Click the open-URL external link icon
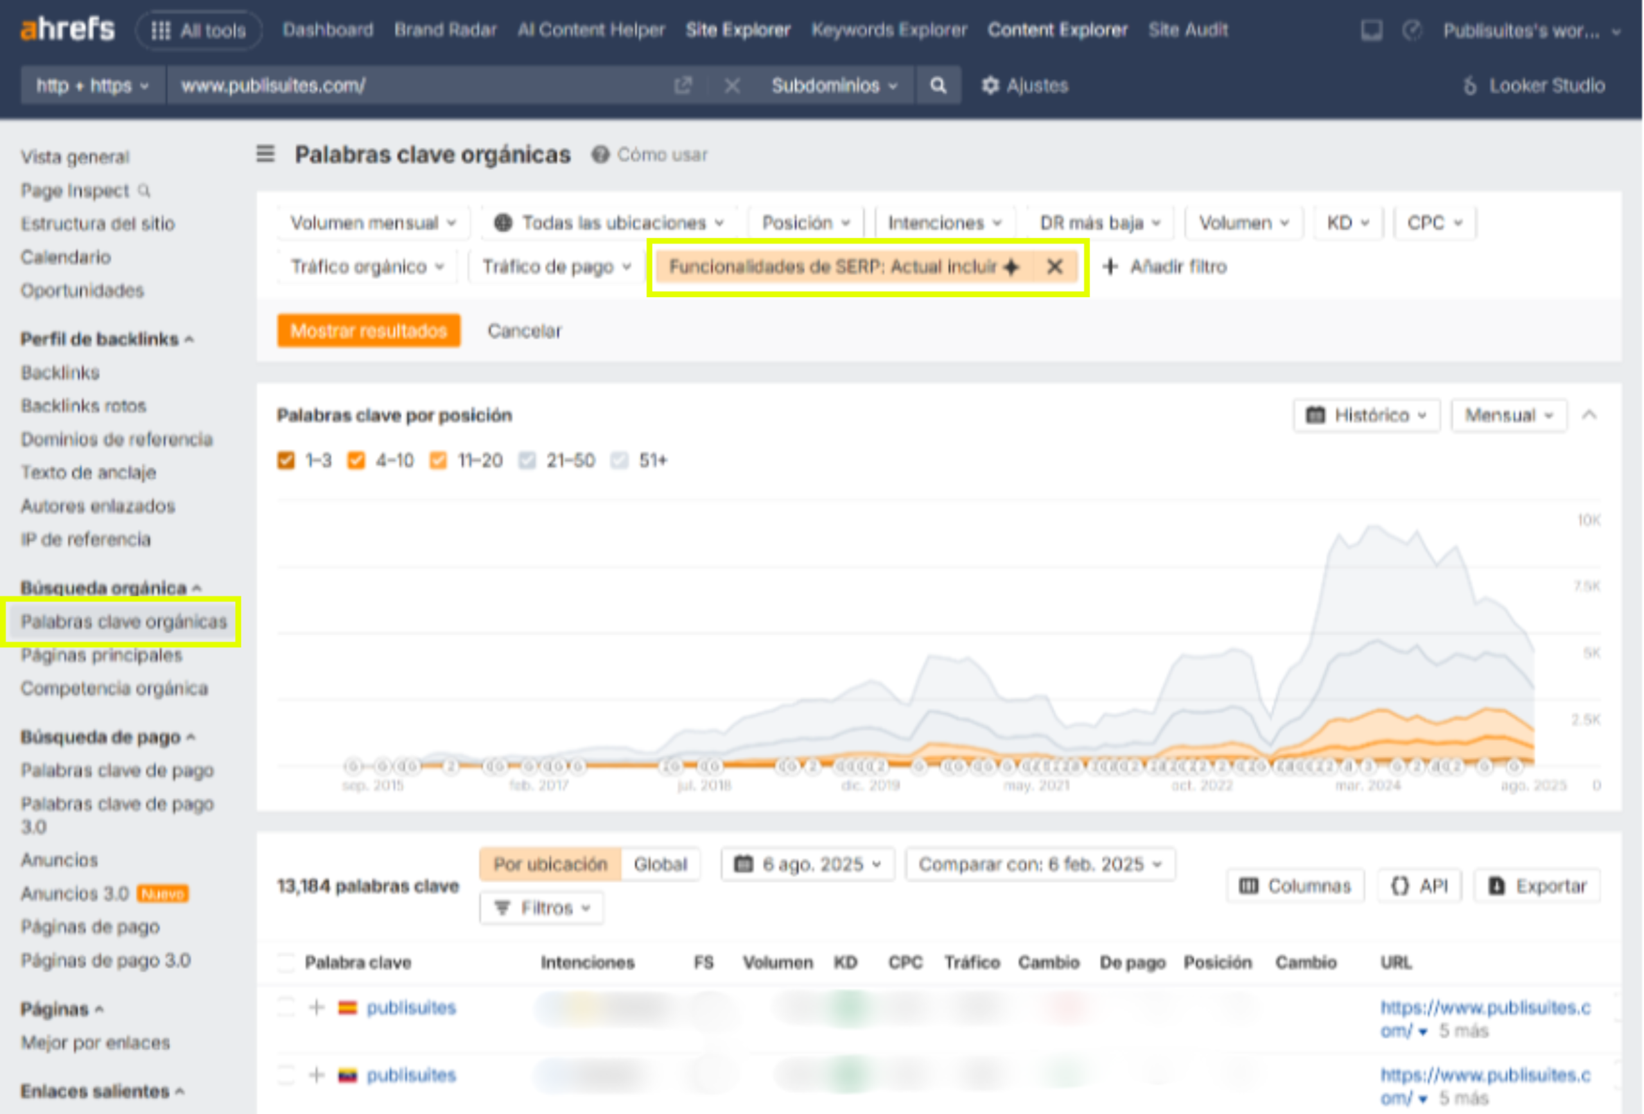This screenshot has height=1114, width=1644. point(683,85)
